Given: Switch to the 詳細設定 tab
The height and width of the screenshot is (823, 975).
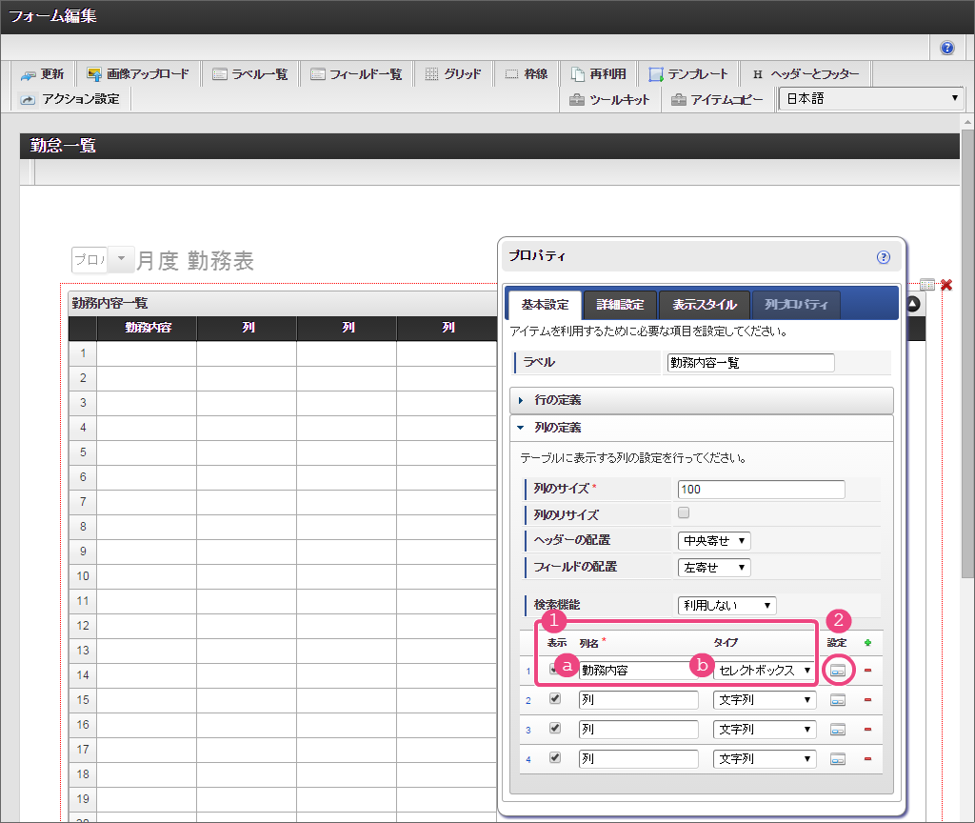Looking at the screenshot, I should (x=620, y=305).
